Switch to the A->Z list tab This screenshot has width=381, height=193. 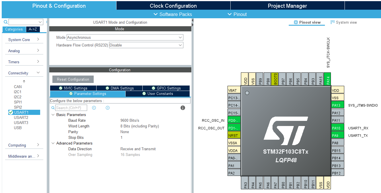(33, 29)
